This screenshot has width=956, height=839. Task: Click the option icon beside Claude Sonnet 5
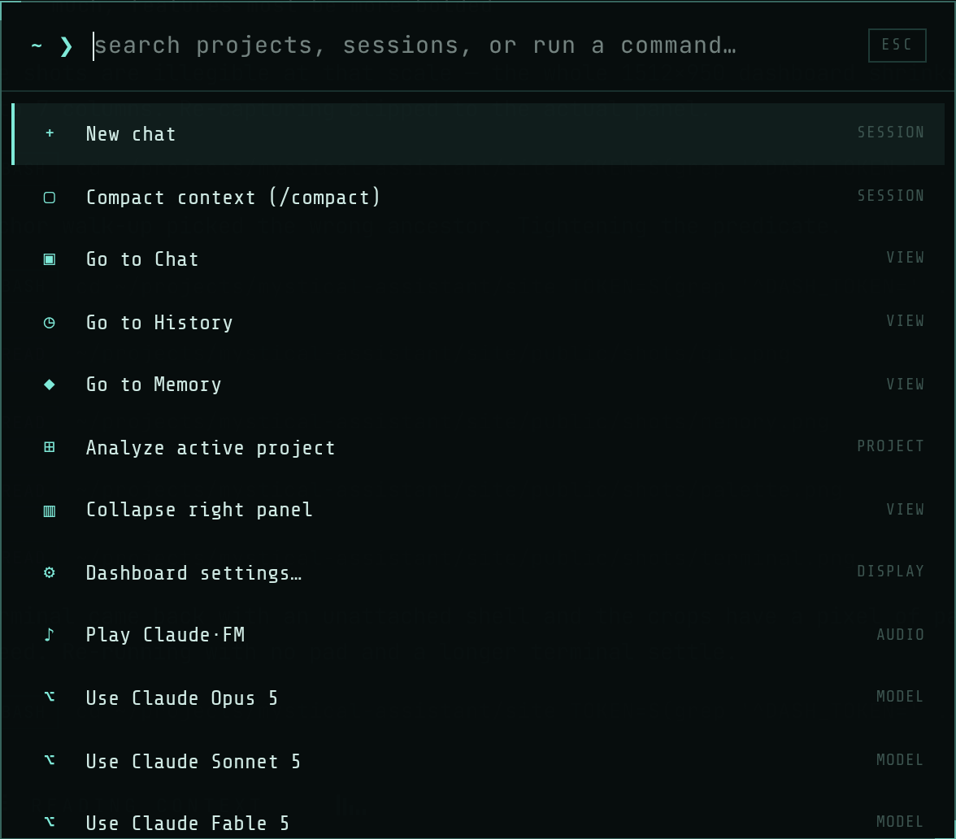click(50, 759)
